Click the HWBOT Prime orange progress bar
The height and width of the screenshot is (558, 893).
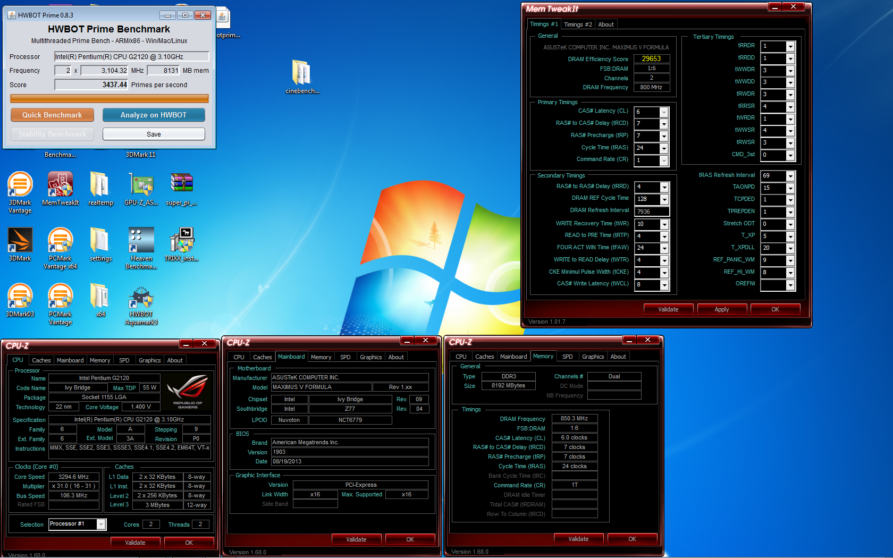click(x=109, y=98)
